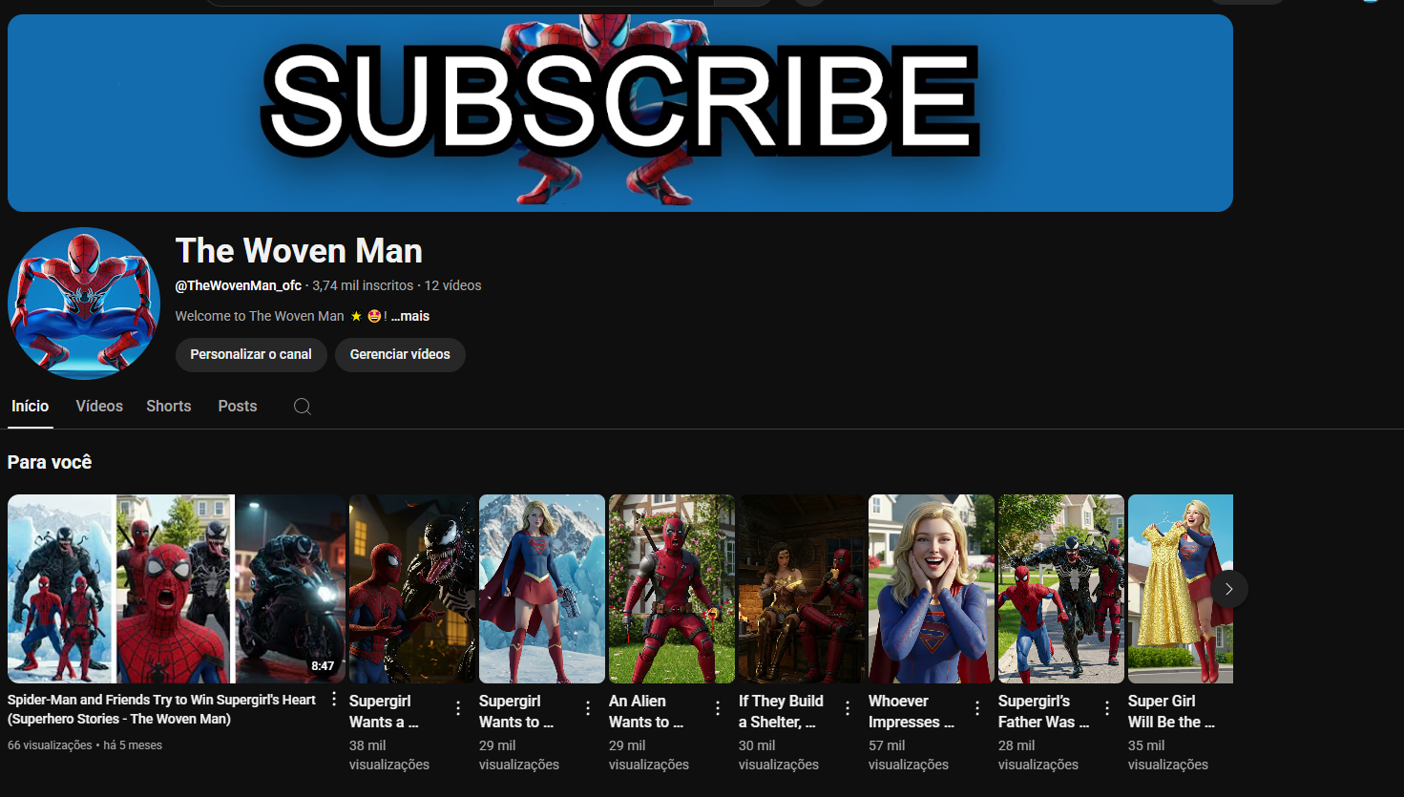
Task: Click the SUBSCRIBE channel banner image
Action: 620,113
